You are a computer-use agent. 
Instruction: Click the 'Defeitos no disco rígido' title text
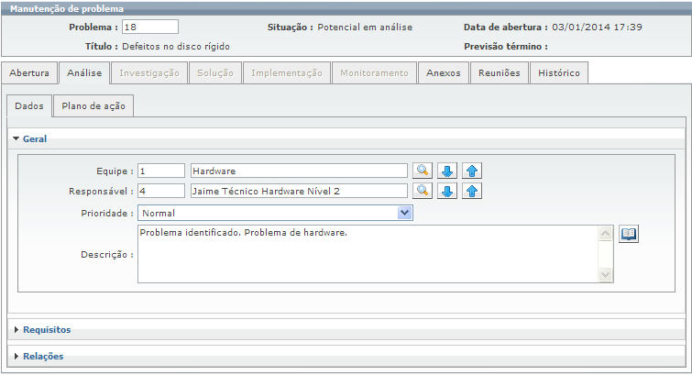point(176,47)
